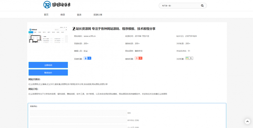Click the scroll-to-top arrow button
This screenshot has height=128, width=253.
(x=247, y=121)
